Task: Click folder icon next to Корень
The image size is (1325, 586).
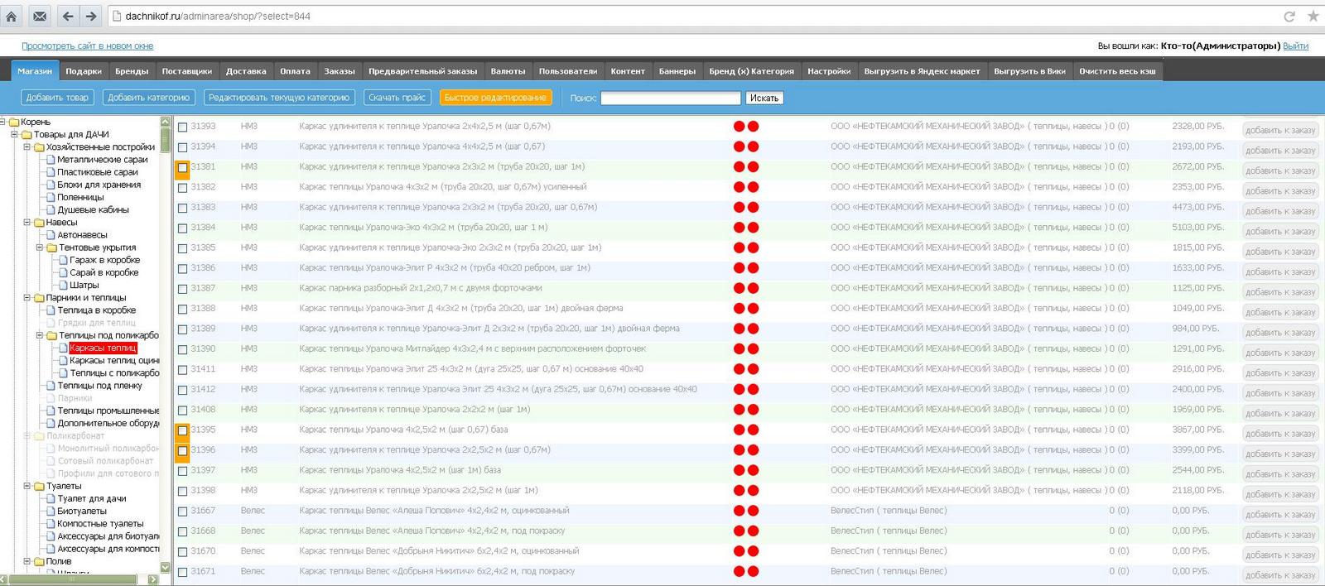Action: [14, 122]
